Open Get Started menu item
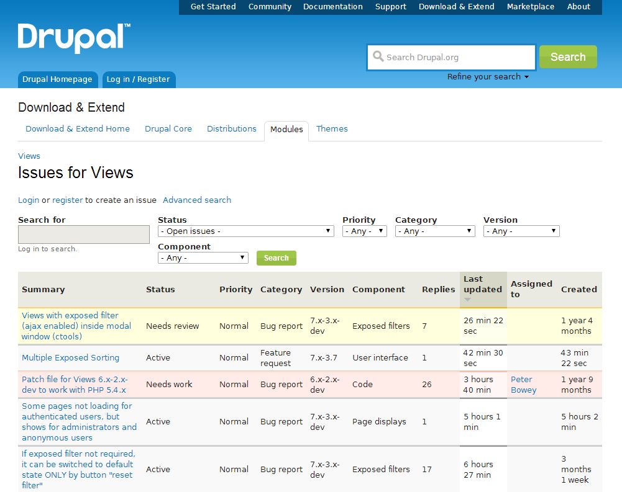 click(x=213, y=7)
